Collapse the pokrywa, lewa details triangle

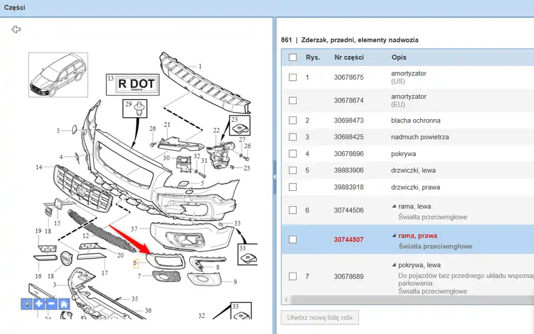(394, 265)
